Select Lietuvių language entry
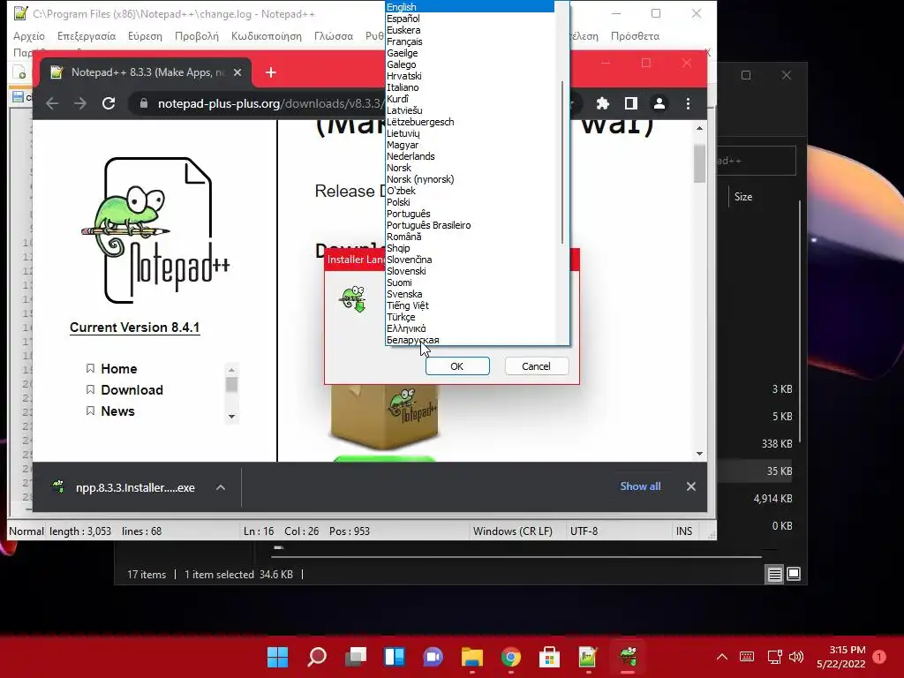 pos(470,133)
